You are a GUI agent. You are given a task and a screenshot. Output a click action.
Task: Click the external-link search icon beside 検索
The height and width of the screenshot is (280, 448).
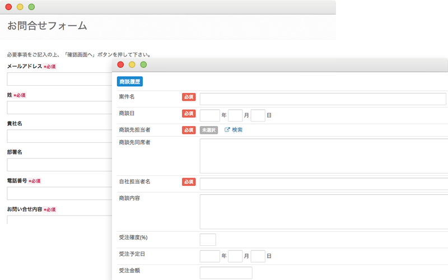click(227, 130)
